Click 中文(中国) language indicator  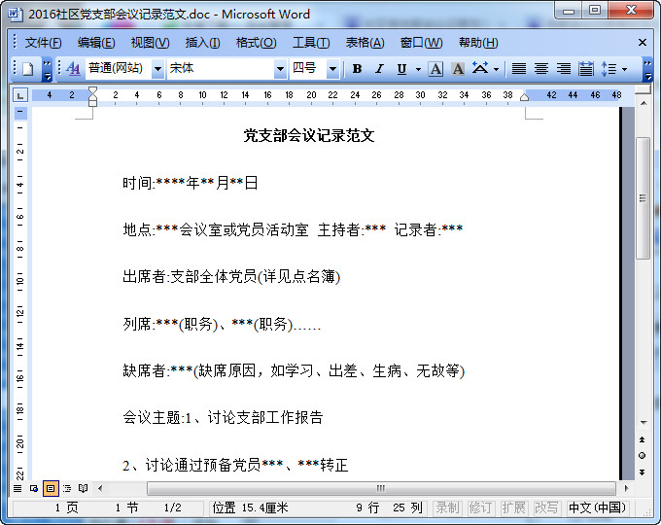pos(598,507)
